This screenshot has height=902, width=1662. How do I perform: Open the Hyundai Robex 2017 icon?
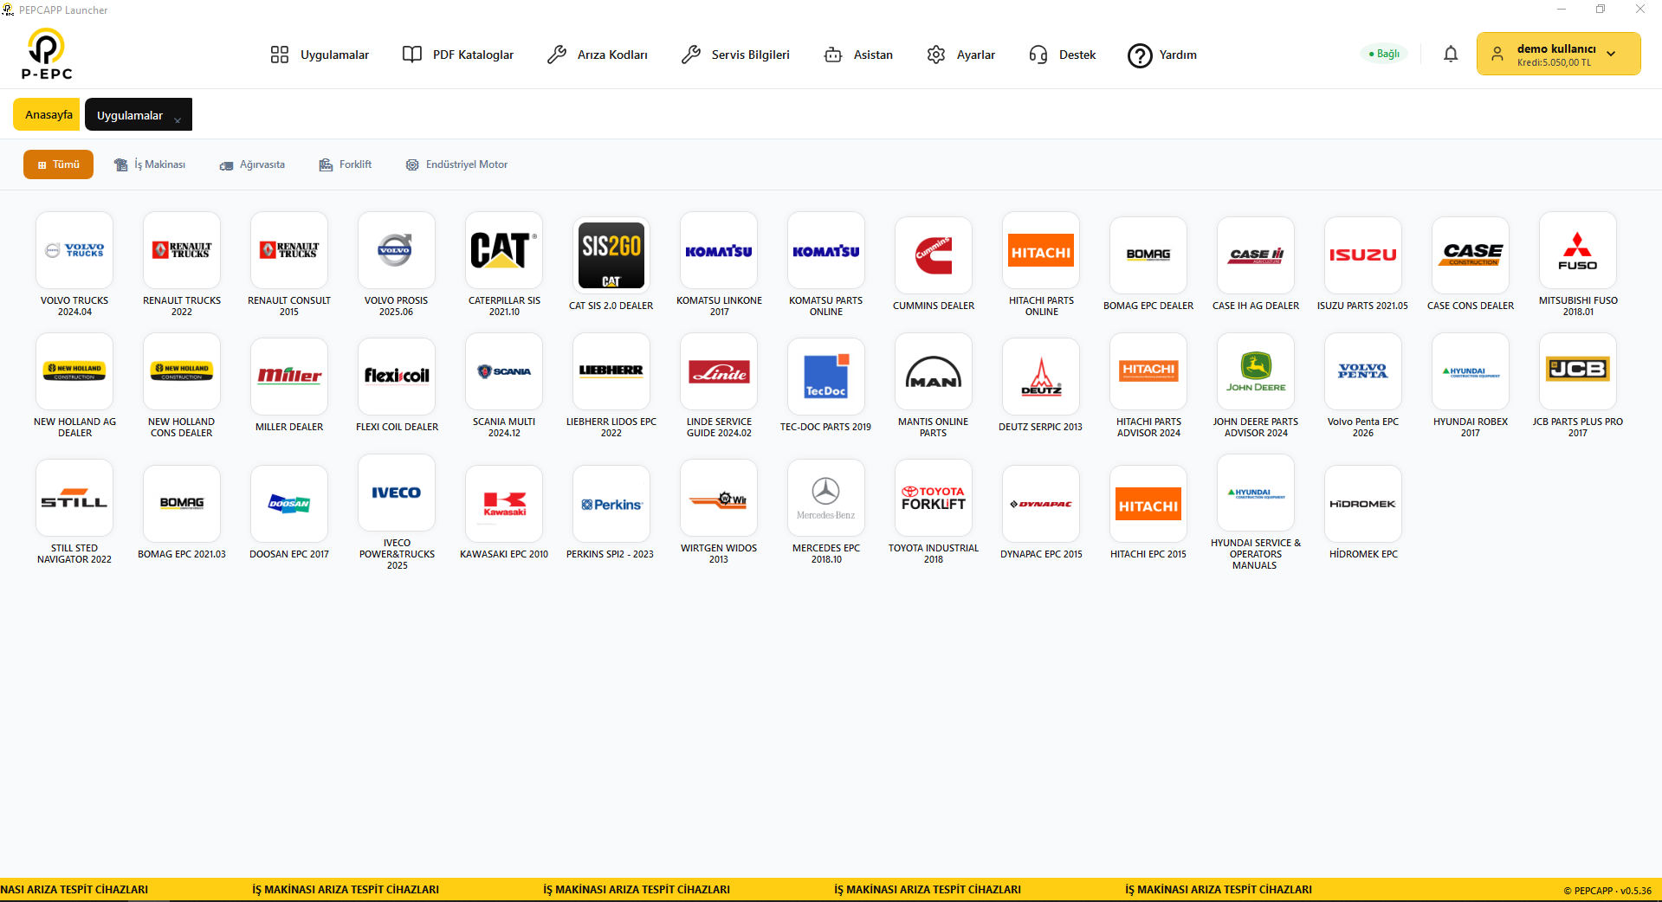click(x=1471, y=371)
